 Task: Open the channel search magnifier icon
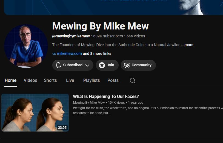click(133, 80)
